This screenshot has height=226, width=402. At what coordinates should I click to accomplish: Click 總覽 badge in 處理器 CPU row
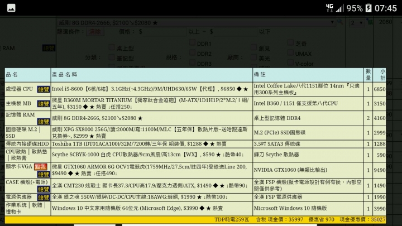coord(44,89)
